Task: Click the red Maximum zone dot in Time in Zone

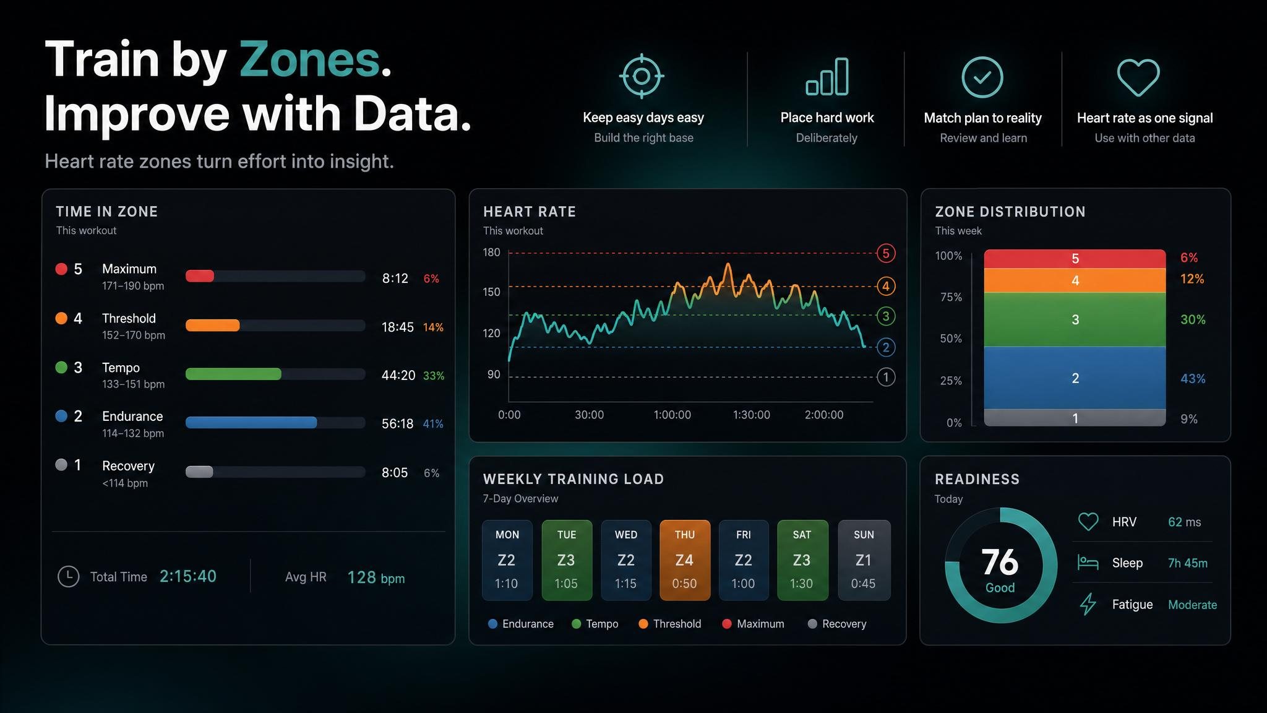Action: pyautogui.click(x=61, y=269)
